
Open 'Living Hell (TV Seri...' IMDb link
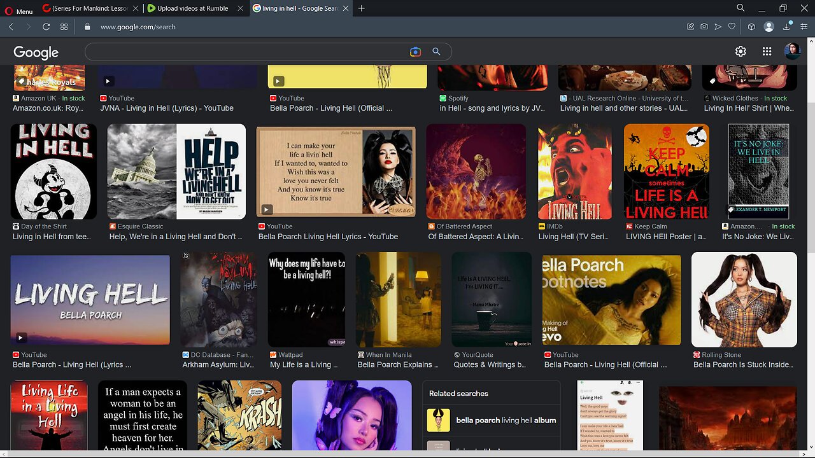(x=574, y=237)
